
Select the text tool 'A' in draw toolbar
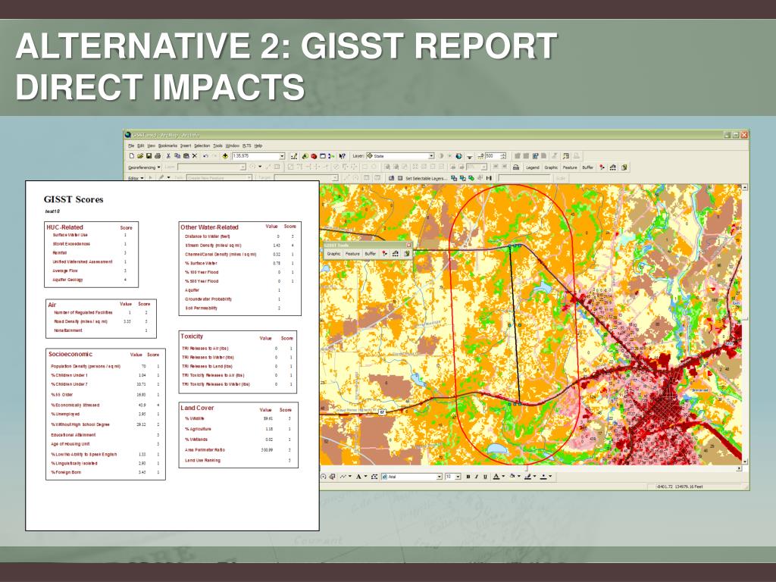[x=358, y=477]
